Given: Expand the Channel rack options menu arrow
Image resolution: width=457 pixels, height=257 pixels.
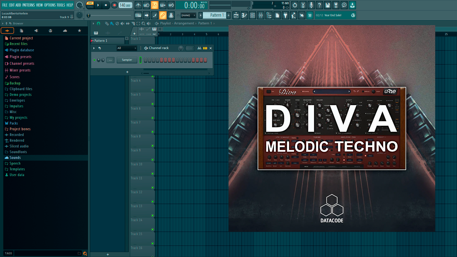Looking at the screenshot, I should 94,48.
